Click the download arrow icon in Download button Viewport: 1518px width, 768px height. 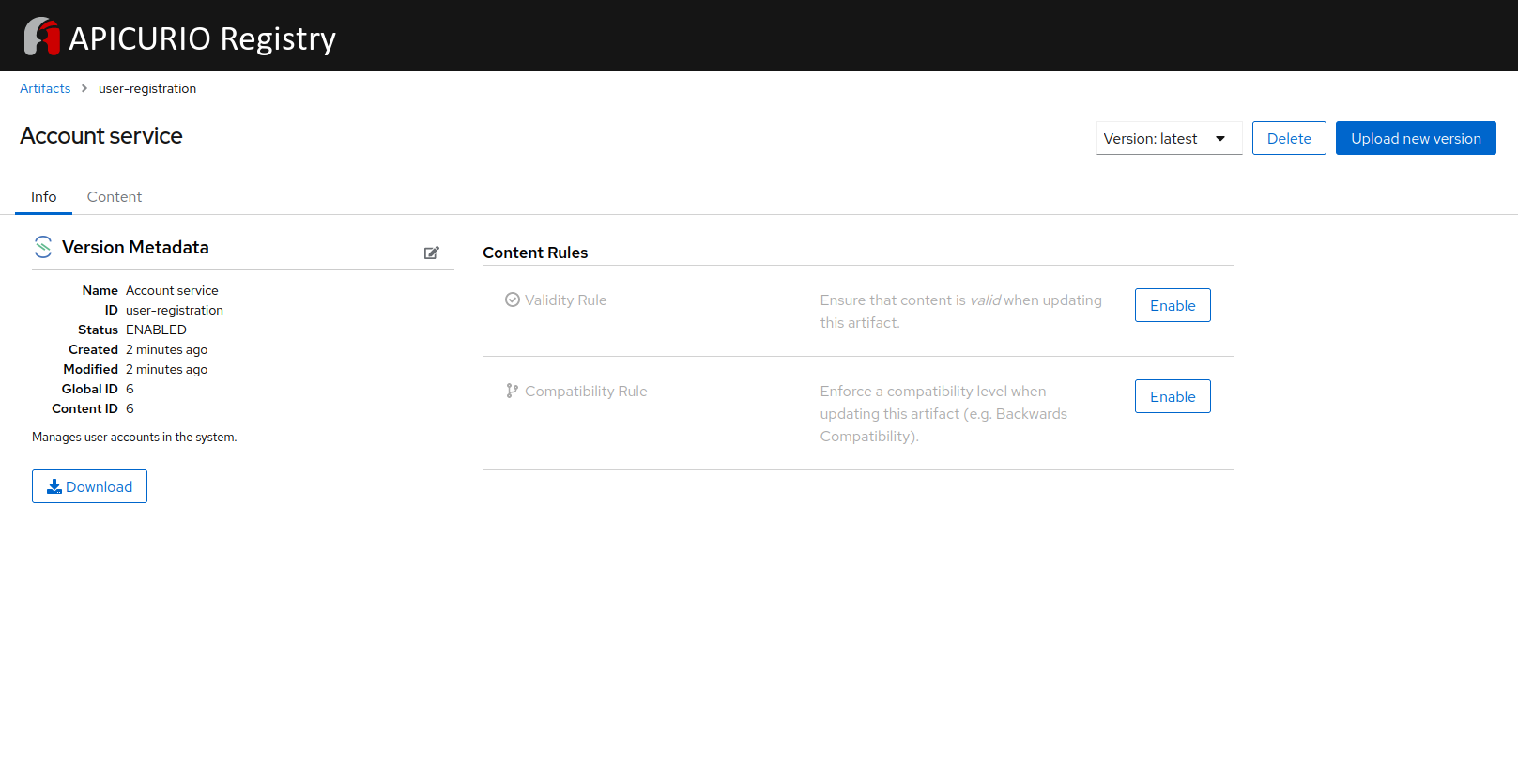click(x=54, y=486)
